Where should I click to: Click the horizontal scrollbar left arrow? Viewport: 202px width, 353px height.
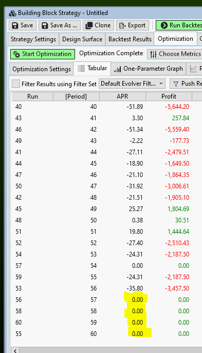tap(15, 350)
